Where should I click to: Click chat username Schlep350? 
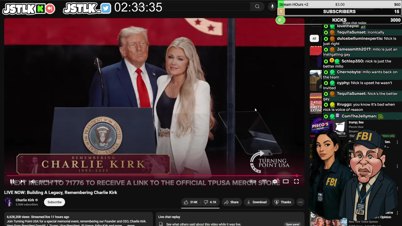tap(352, 61)
